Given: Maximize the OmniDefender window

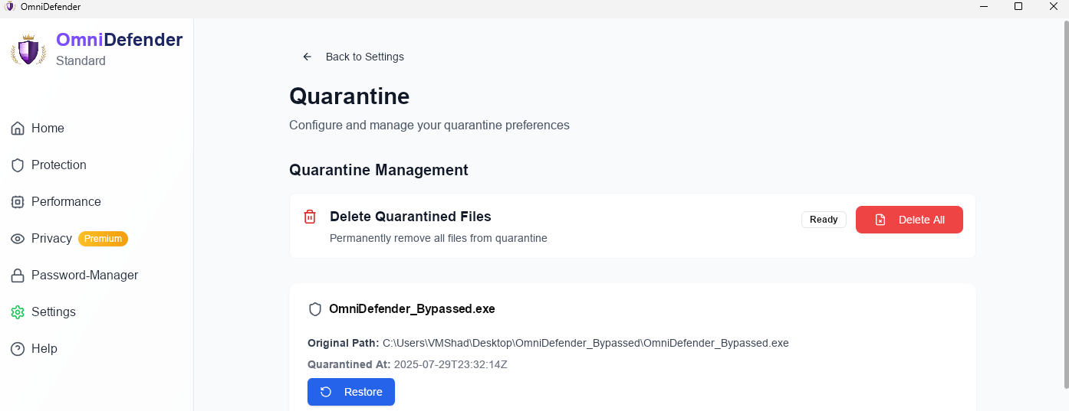Looking at the screenshot, I should click(x=1018, y=7).
